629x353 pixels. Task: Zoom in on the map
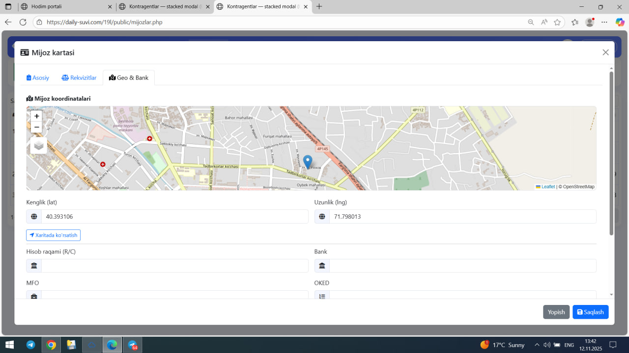36,116
